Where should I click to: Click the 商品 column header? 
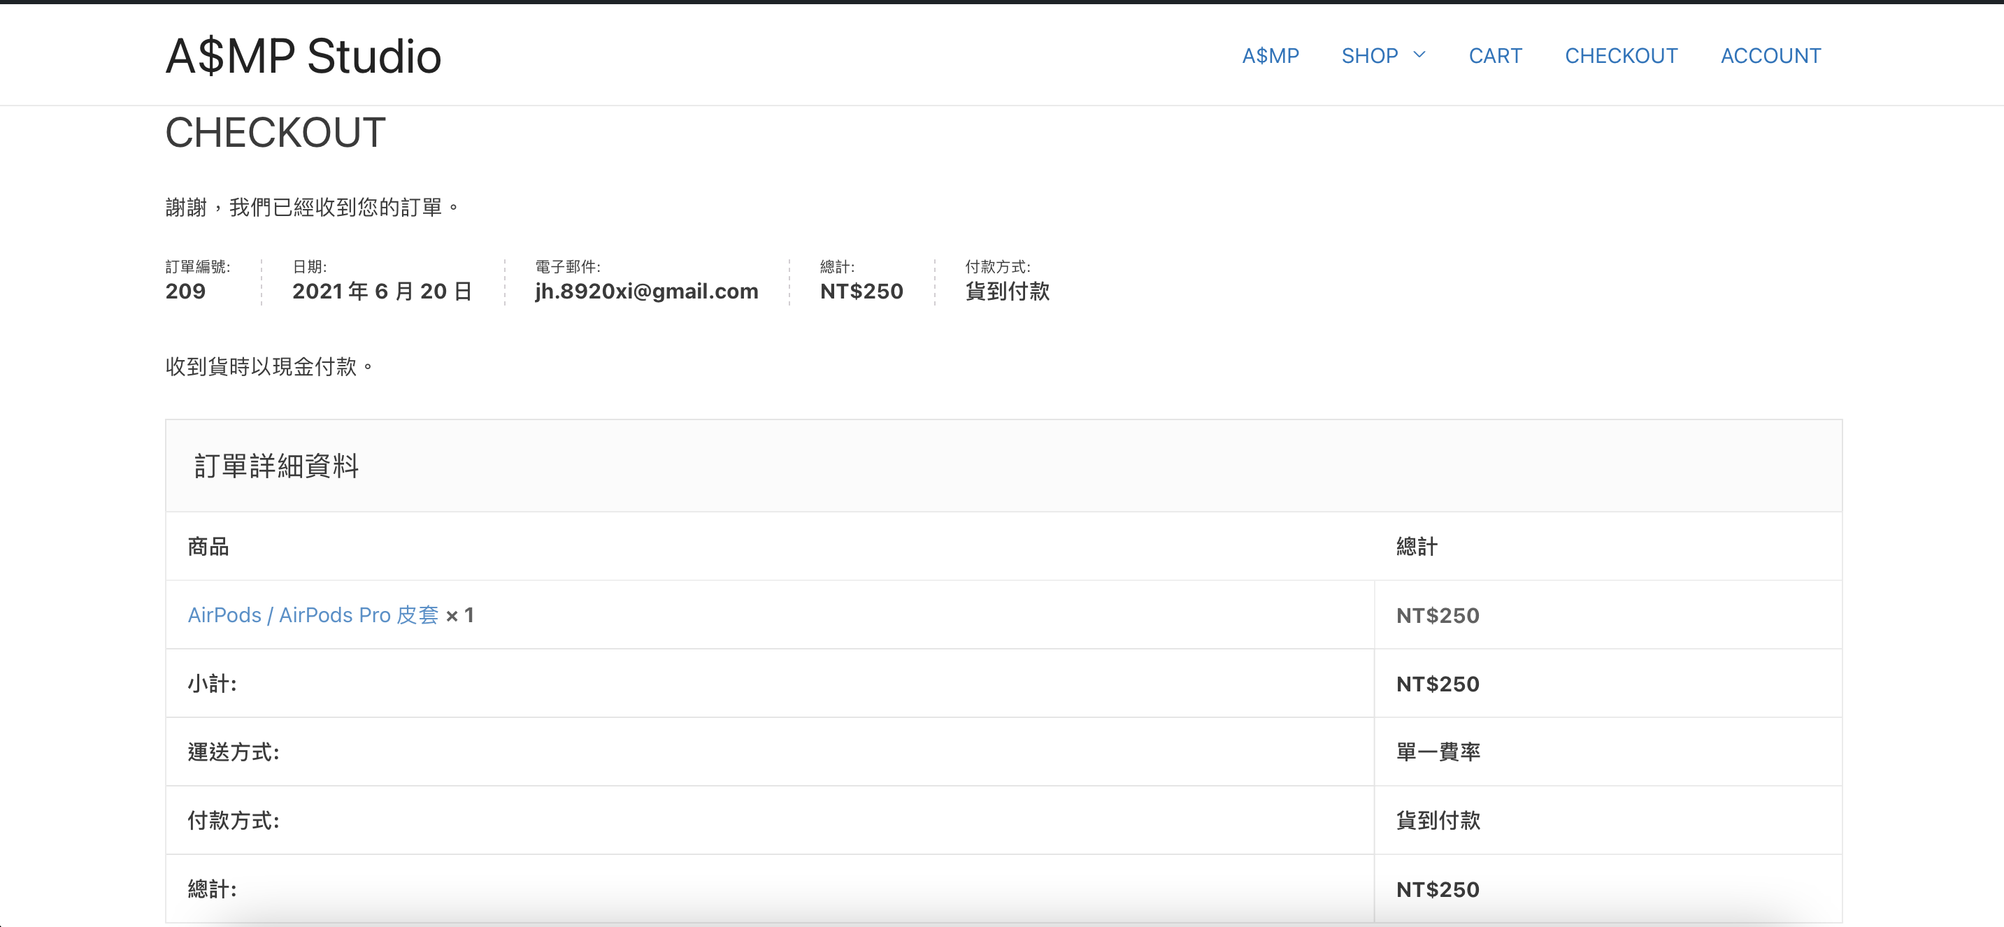point(208,547)
